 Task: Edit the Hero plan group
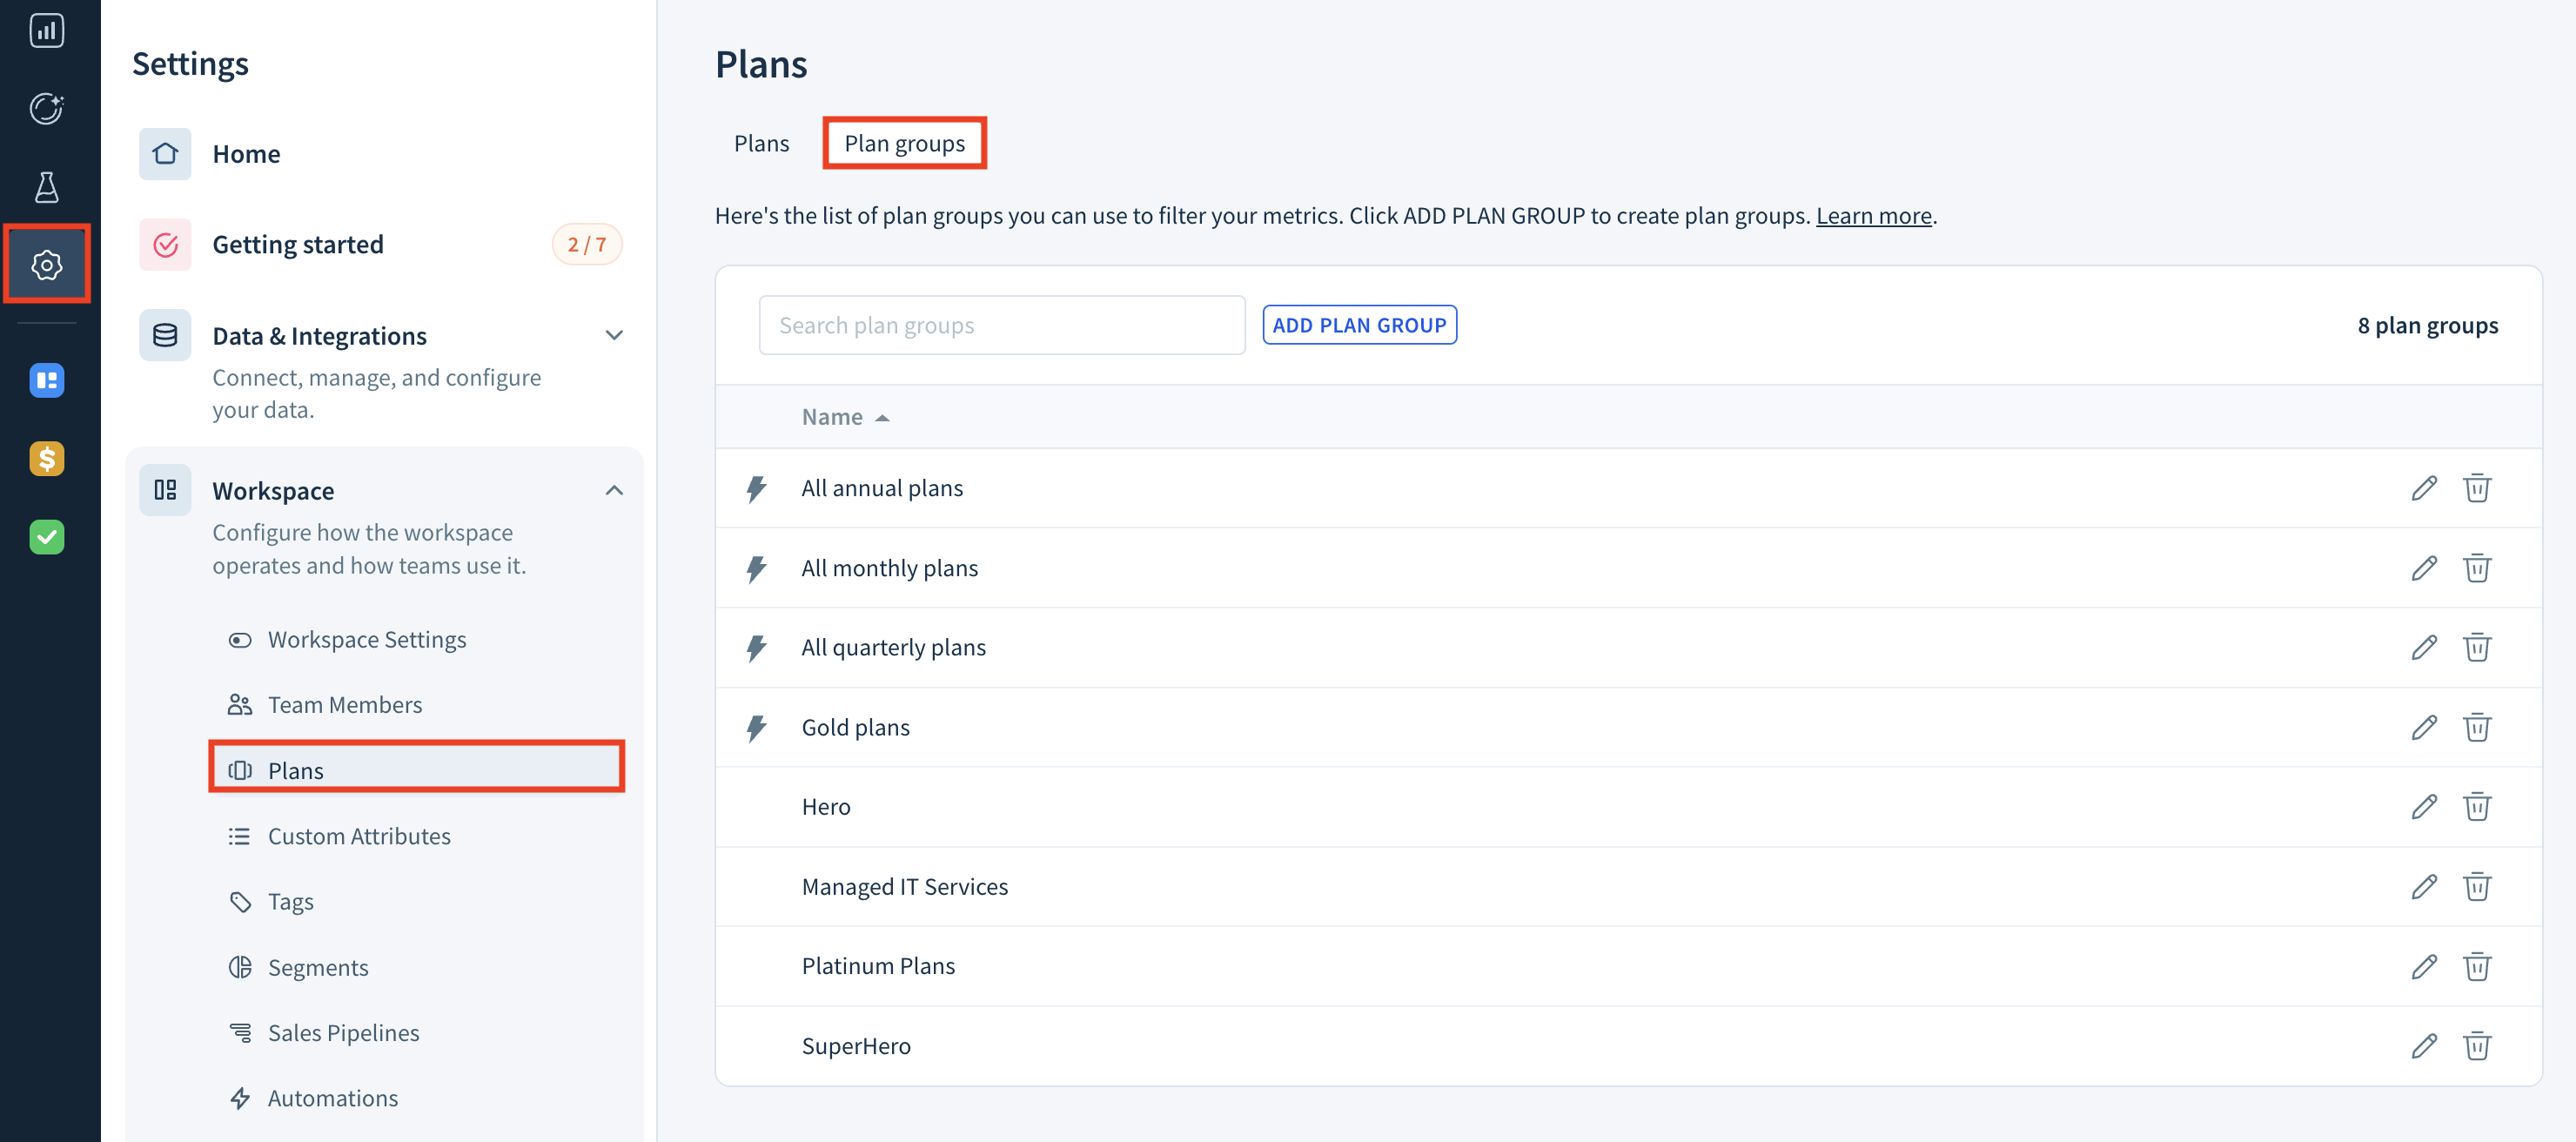click(2423, 806)
